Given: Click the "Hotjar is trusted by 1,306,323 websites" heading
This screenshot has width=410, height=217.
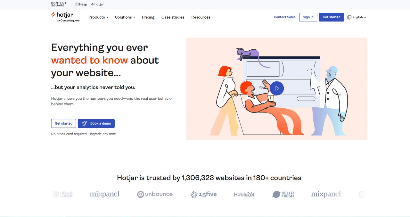Looking at the screenshot, I should coord(209,178).
